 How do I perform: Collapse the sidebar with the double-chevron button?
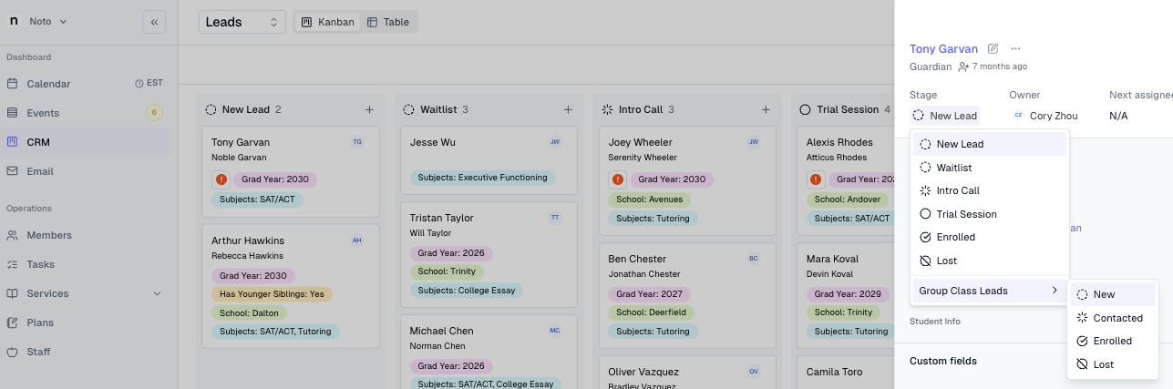click(x=154, y=21)
